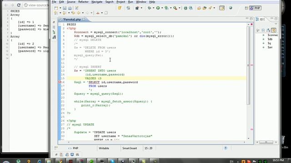Click the error marker on line 16
Screen dimensions: 291x163
click(60, 82)
